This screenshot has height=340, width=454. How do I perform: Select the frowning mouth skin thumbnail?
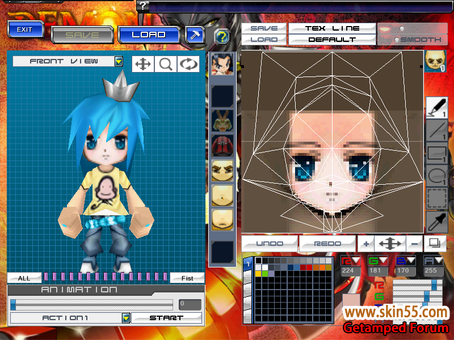tap(222, 220)
